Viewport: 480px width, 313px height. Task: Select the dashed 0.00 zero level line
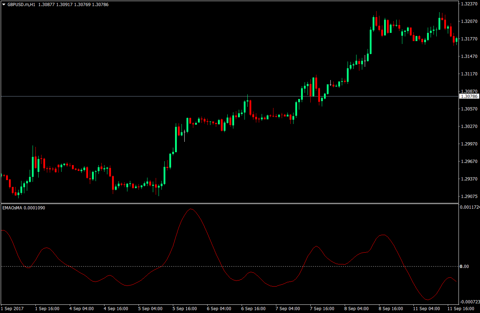tap(215, 266)
